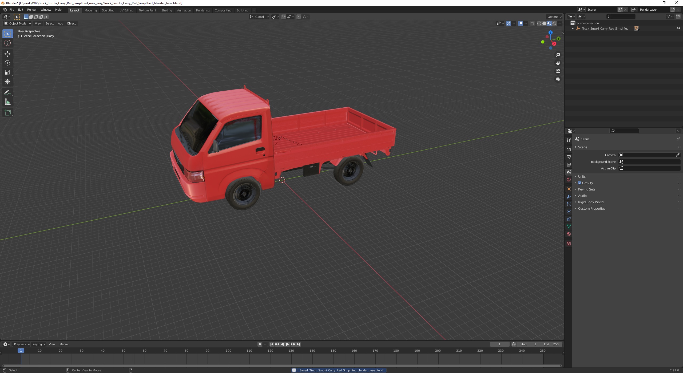
Task: Open the File menu
Action: 12,10
